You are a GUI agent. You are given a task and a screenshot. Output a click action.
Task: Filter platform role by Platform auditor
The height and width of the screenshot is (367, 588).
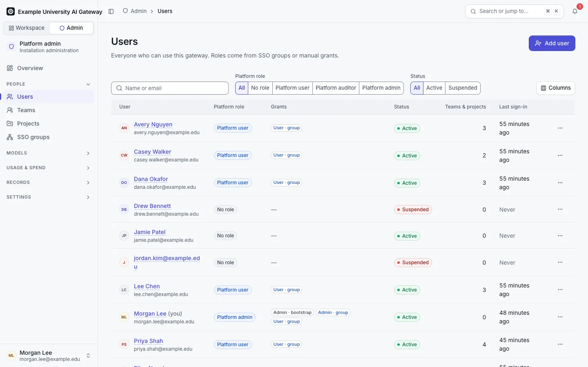336,88
